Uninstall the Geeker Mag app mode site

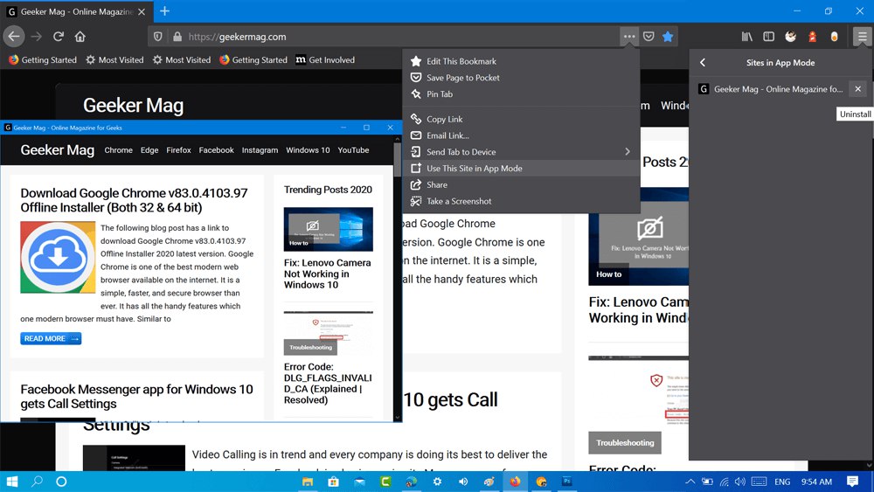(x=858, y=88)
